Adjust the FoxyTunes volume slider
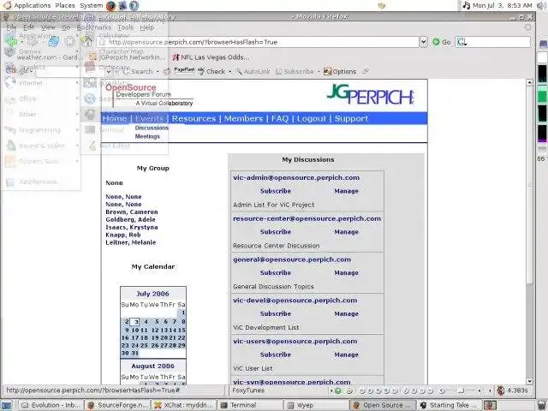Screen dimensions: 548x411 point(462,390)
